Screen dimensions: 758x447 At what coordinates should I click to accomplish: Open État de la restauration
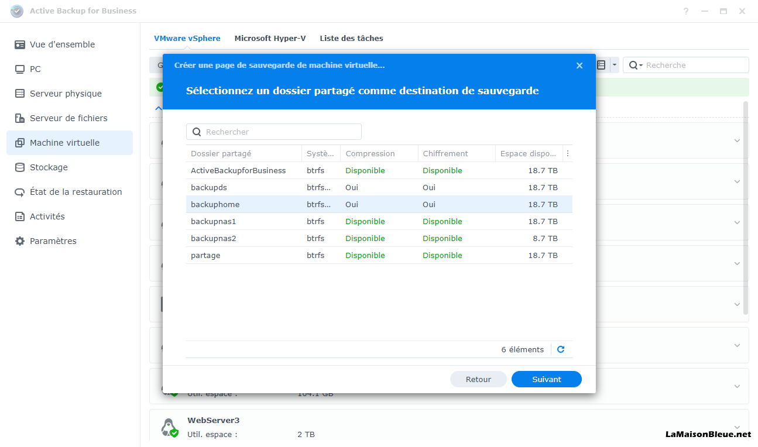70,192
